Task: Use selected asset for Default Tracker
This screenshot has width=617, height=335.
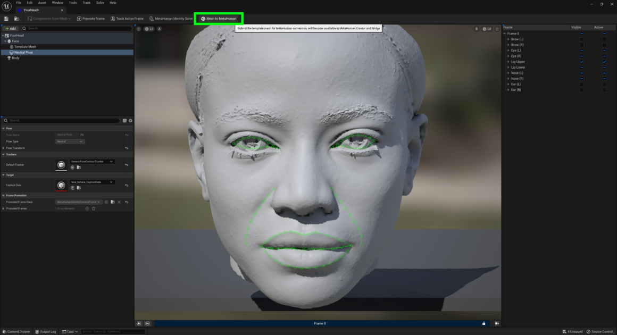Action: click(x=72, y=167)
